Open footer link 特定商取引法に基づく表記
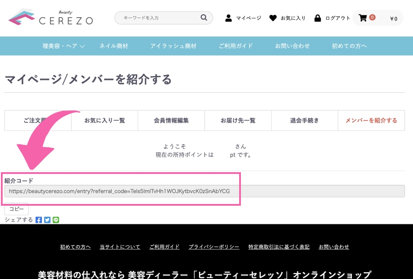 [279, 247]
